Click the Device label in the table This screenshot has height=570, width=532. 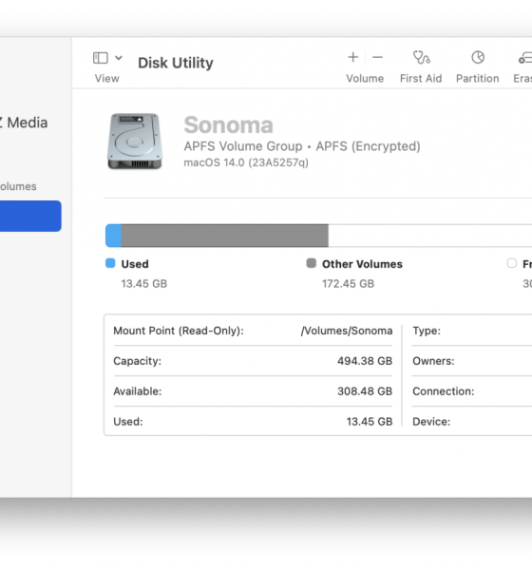point(431,422)
